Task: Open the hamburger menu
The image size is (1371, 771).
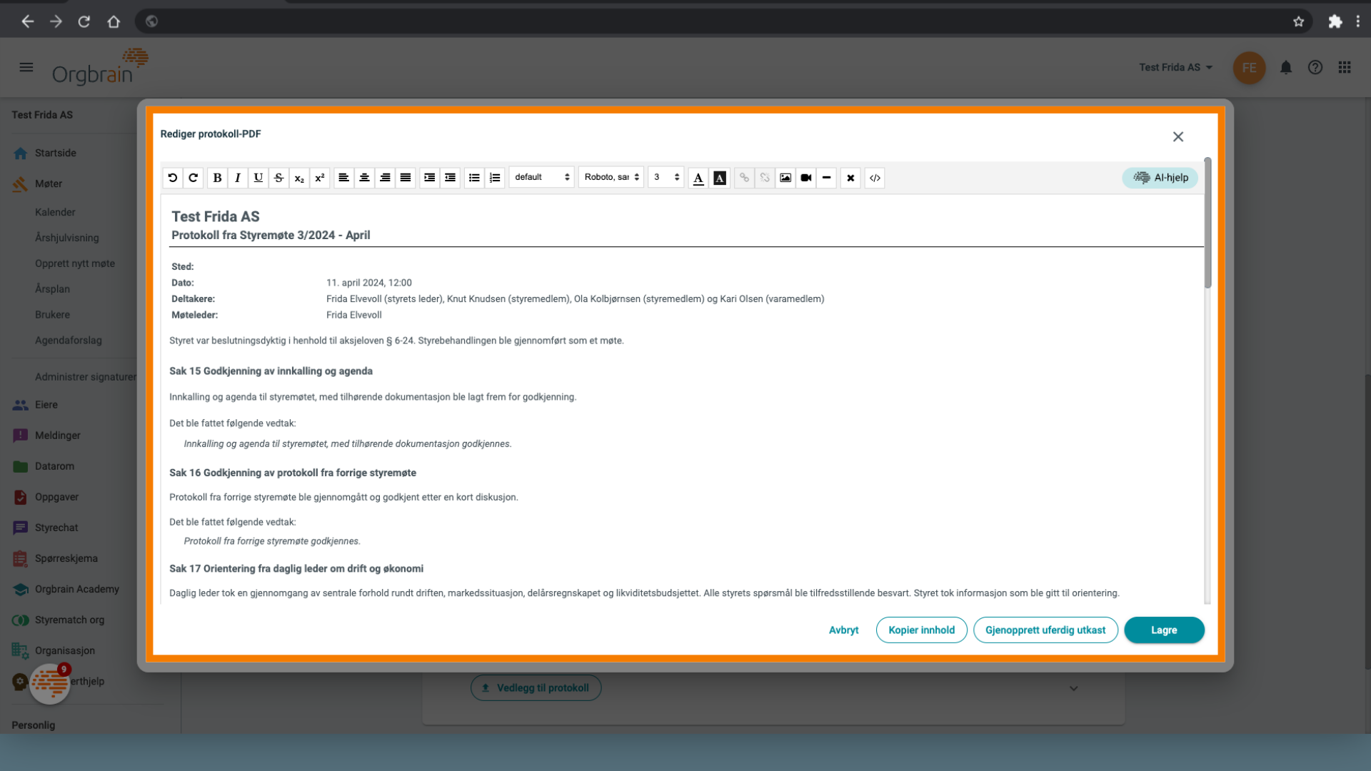Action: [26, 67]
